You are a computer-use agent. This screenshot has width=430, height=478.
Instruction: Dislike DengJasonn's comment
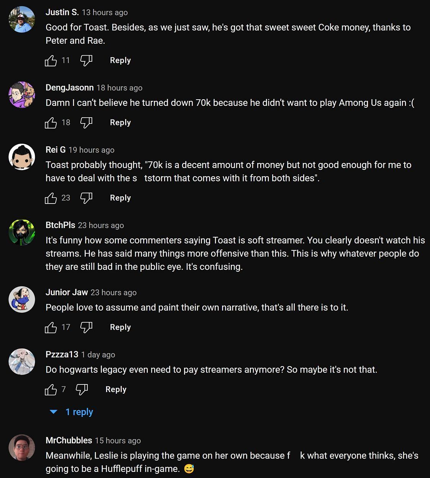tap(86, 122)
